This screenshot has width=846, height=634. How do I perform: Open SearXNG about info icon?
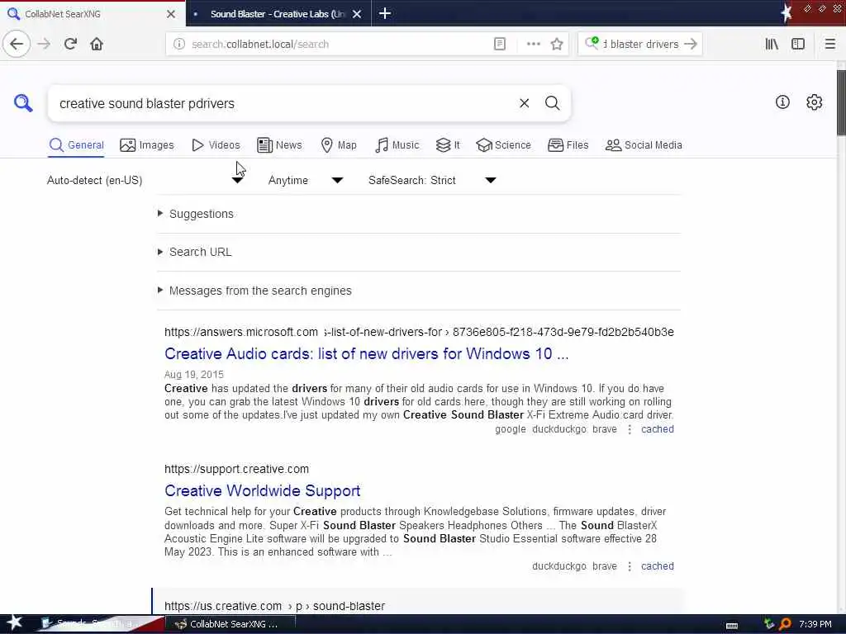[782, 102]
